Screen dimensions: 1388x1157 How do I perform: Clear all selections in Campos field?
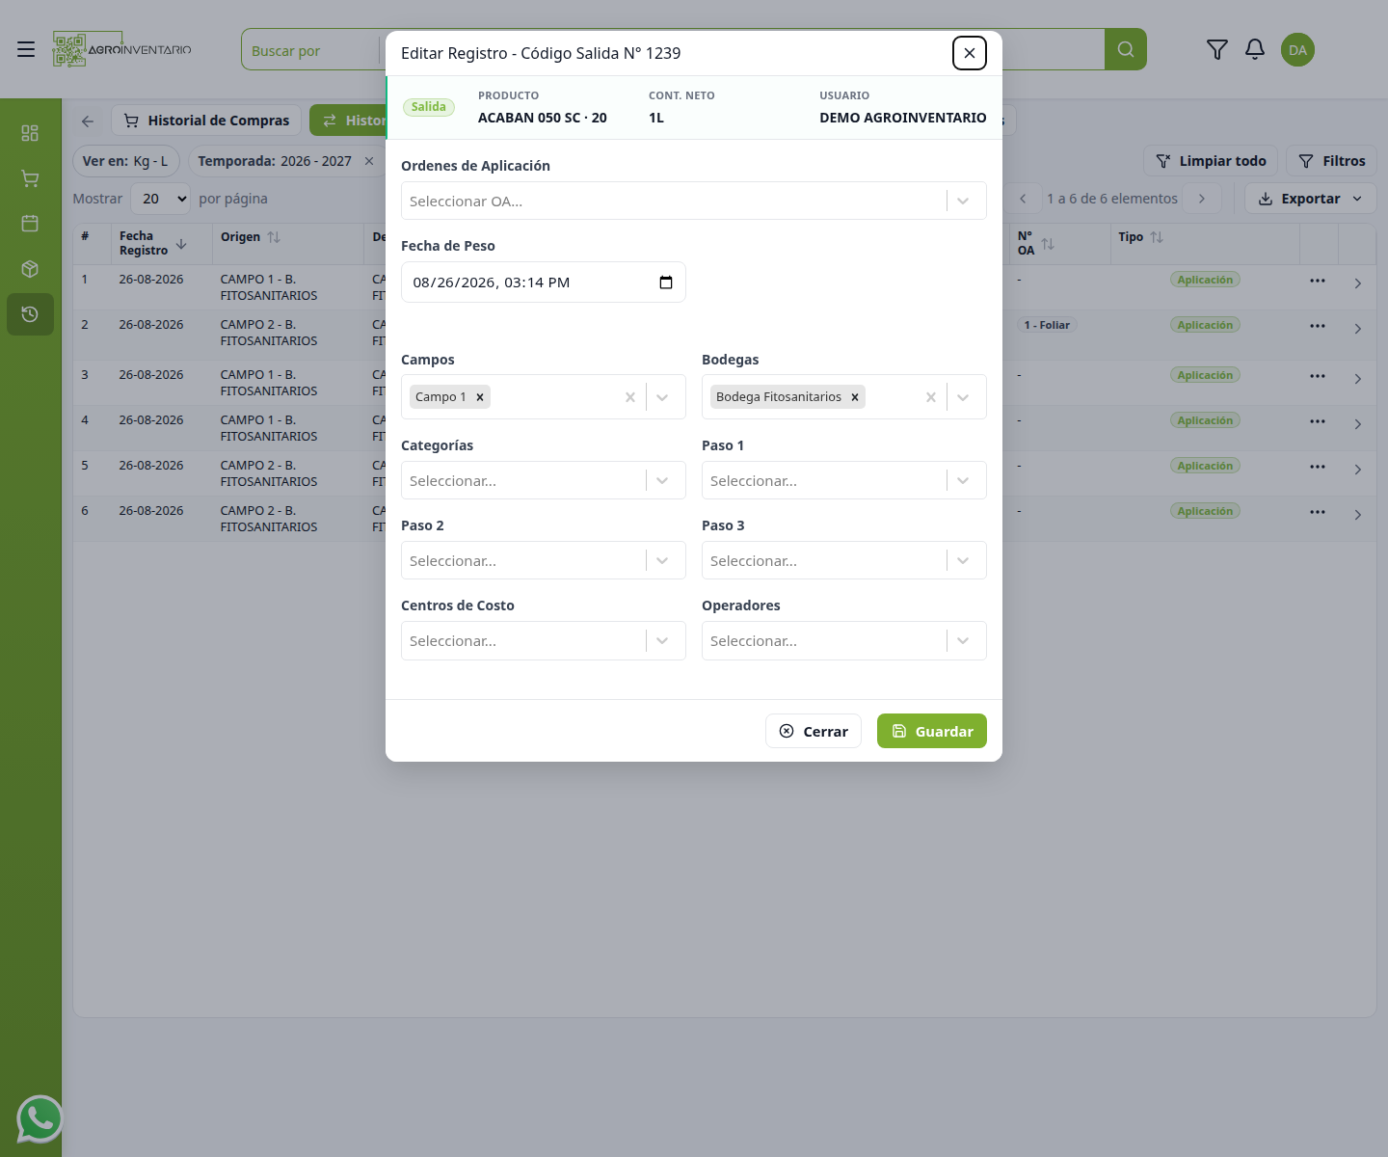coord(630,397)
